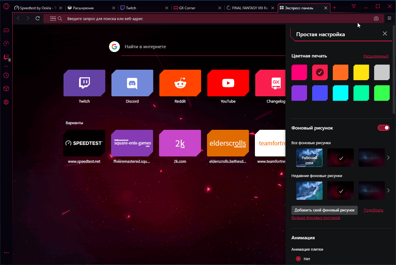Close the Расширения tab

114,8
